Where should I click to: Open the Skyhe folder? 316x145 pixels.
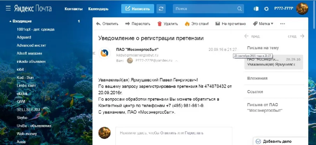tap(22, 118)
